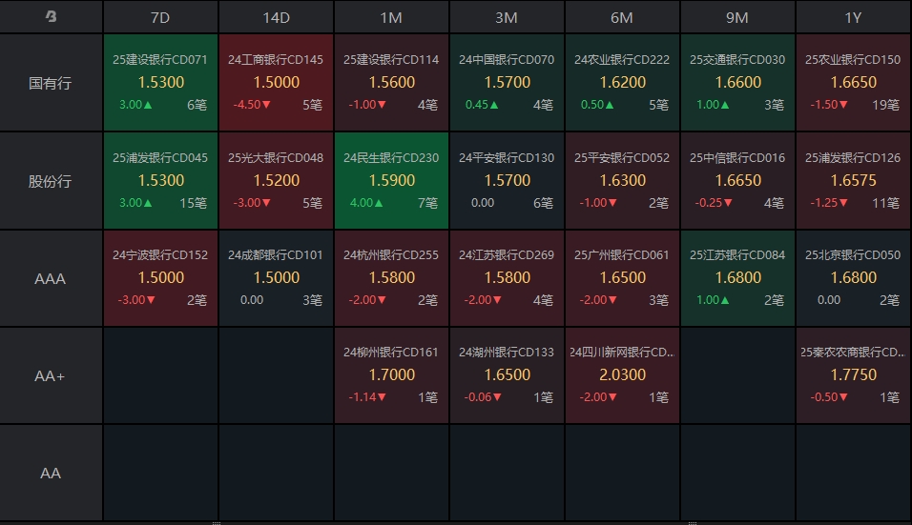
Task: Select the 1Y tenor column header
Action: 853,17
